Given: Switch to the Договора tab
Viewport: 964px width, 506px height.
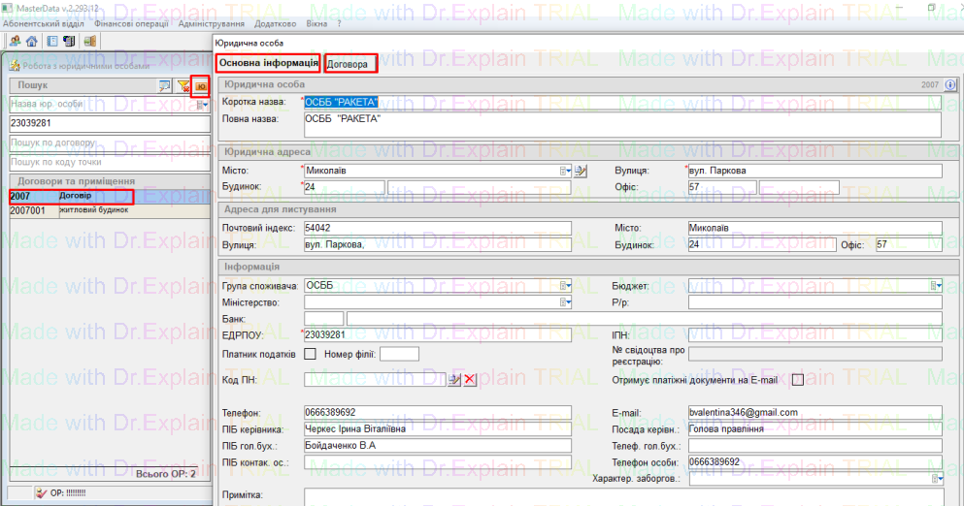Looking at the screenshot, I should [349, 64].
